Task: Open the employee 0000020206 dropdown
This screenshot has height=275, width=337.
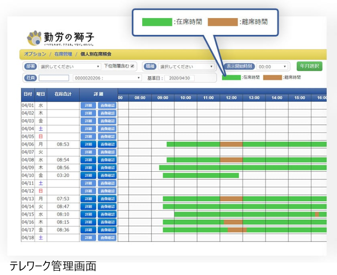Action: coord(107,78)
